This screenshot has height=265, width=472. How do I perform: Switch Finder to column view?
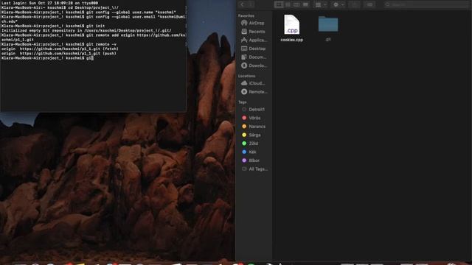tap(296, 4)
